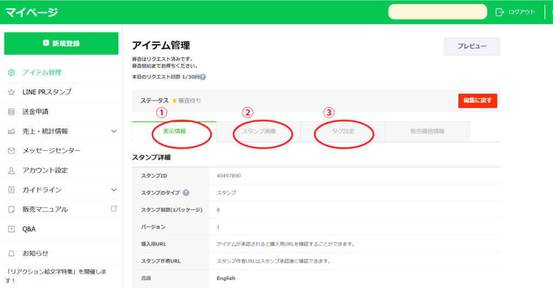This screenshot has height=288, width=553.
Task: Click the ログアウト link text
Action: [522, 12]
